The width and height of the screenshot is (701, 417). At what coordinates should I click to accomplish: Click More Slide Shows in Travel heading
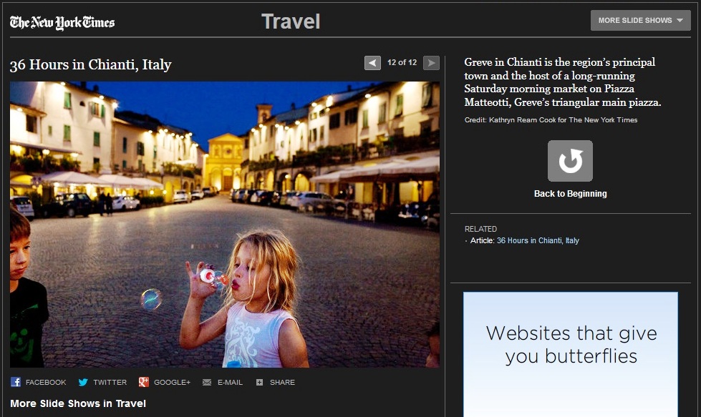(x=78, y=403)
